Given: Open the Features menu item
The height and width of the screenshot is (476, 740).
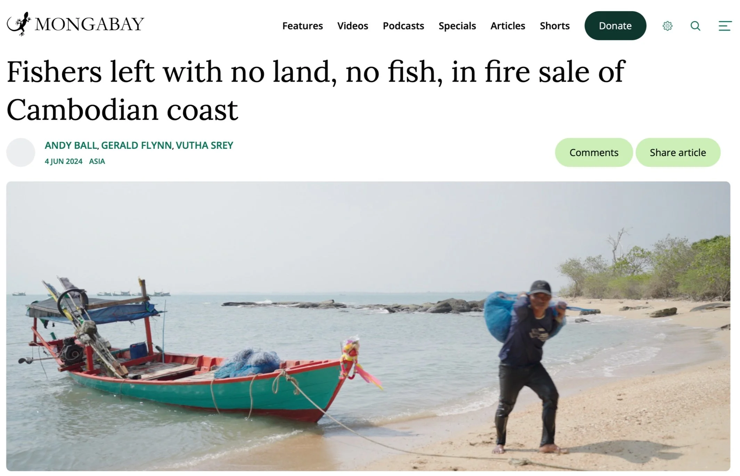Looking at the screenshot, I should (x=302, y=26).
